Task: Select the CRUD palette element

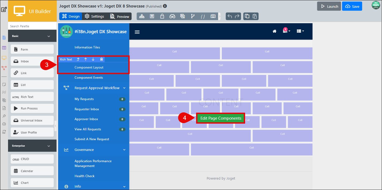Action: coord(32,159)
